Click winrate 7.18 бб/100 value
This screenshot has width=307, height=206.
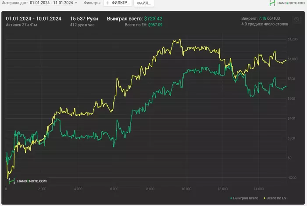(269, 18)
